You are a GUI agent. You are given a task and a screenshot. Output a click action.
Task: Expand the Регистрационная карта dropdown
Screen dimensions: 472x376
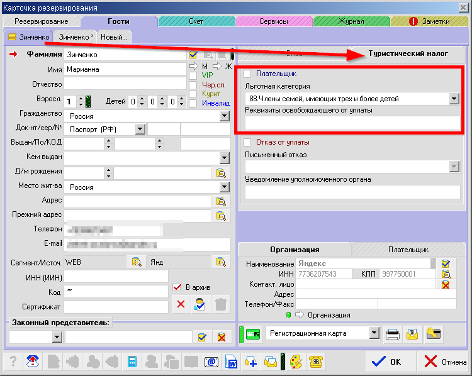coord(374,333)
